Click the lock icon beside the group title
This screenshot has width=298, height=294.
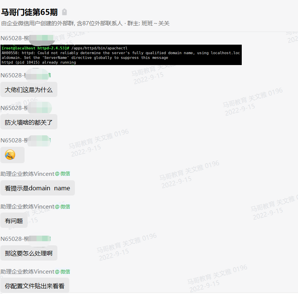(x=64, y=12)
